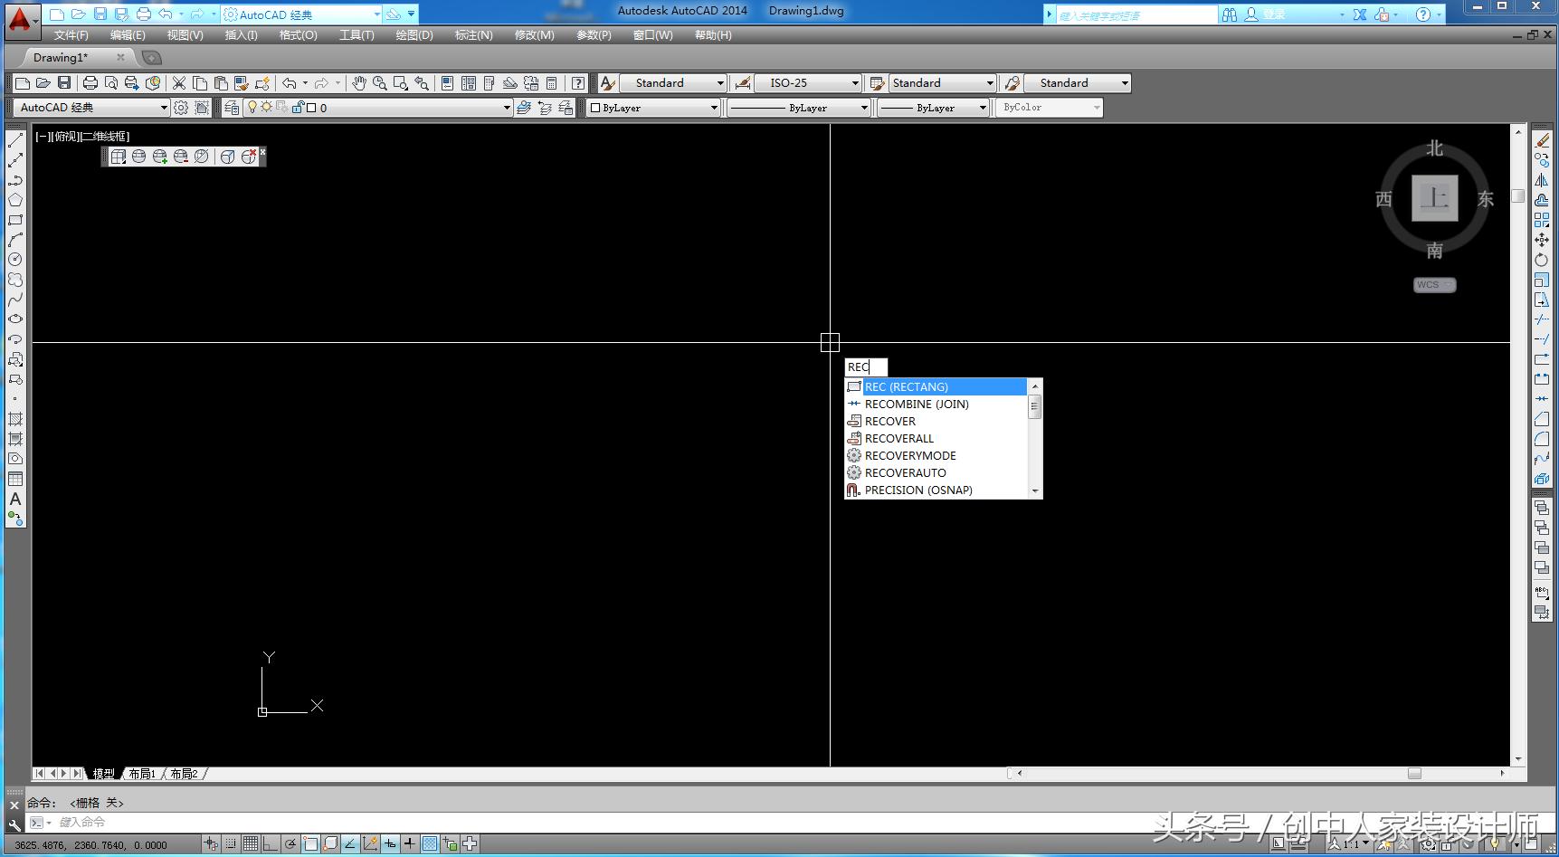1559x857 pixels.
Task: Toggle Lineweight display in status bar
Action: (410, 844)
